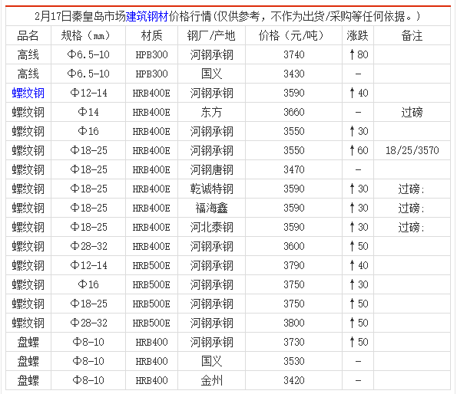Click the 乾诚特钢 manufacturer cell
457x394 pixels.
tap(211, 189)
